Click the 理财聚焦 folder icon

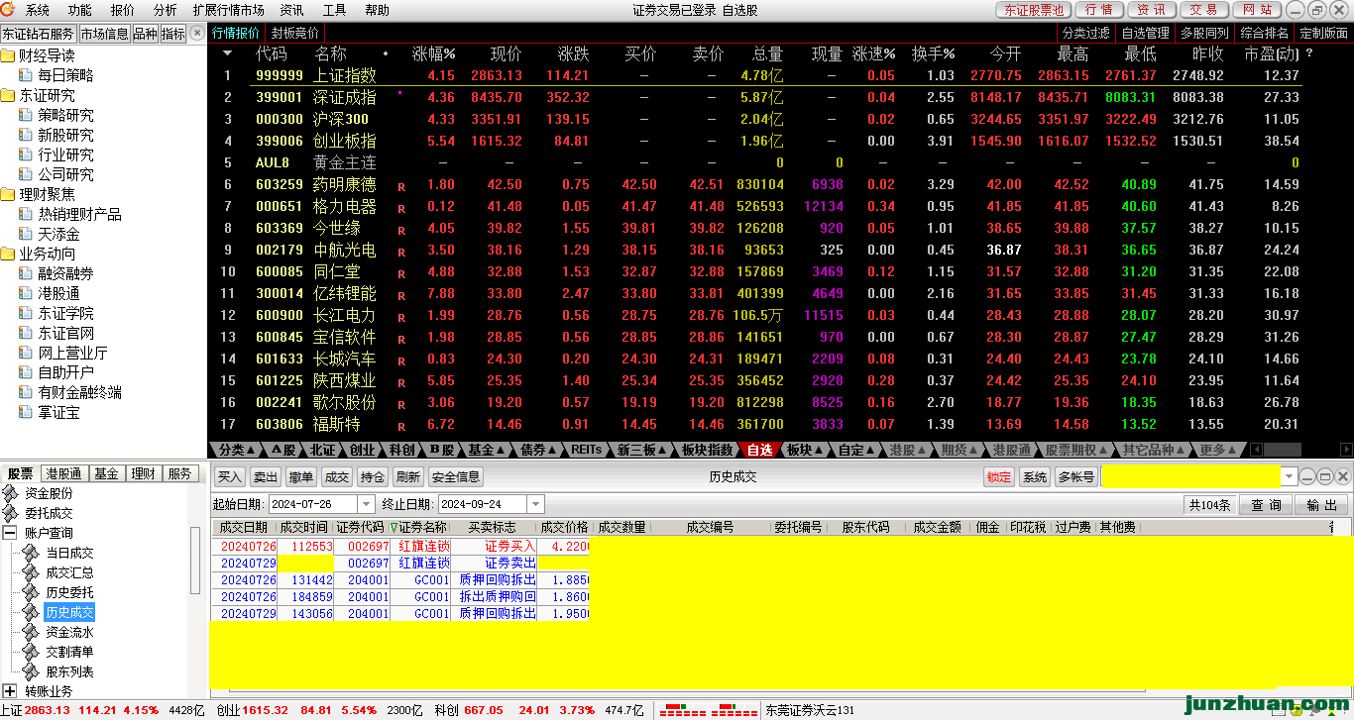click(9, 194)
